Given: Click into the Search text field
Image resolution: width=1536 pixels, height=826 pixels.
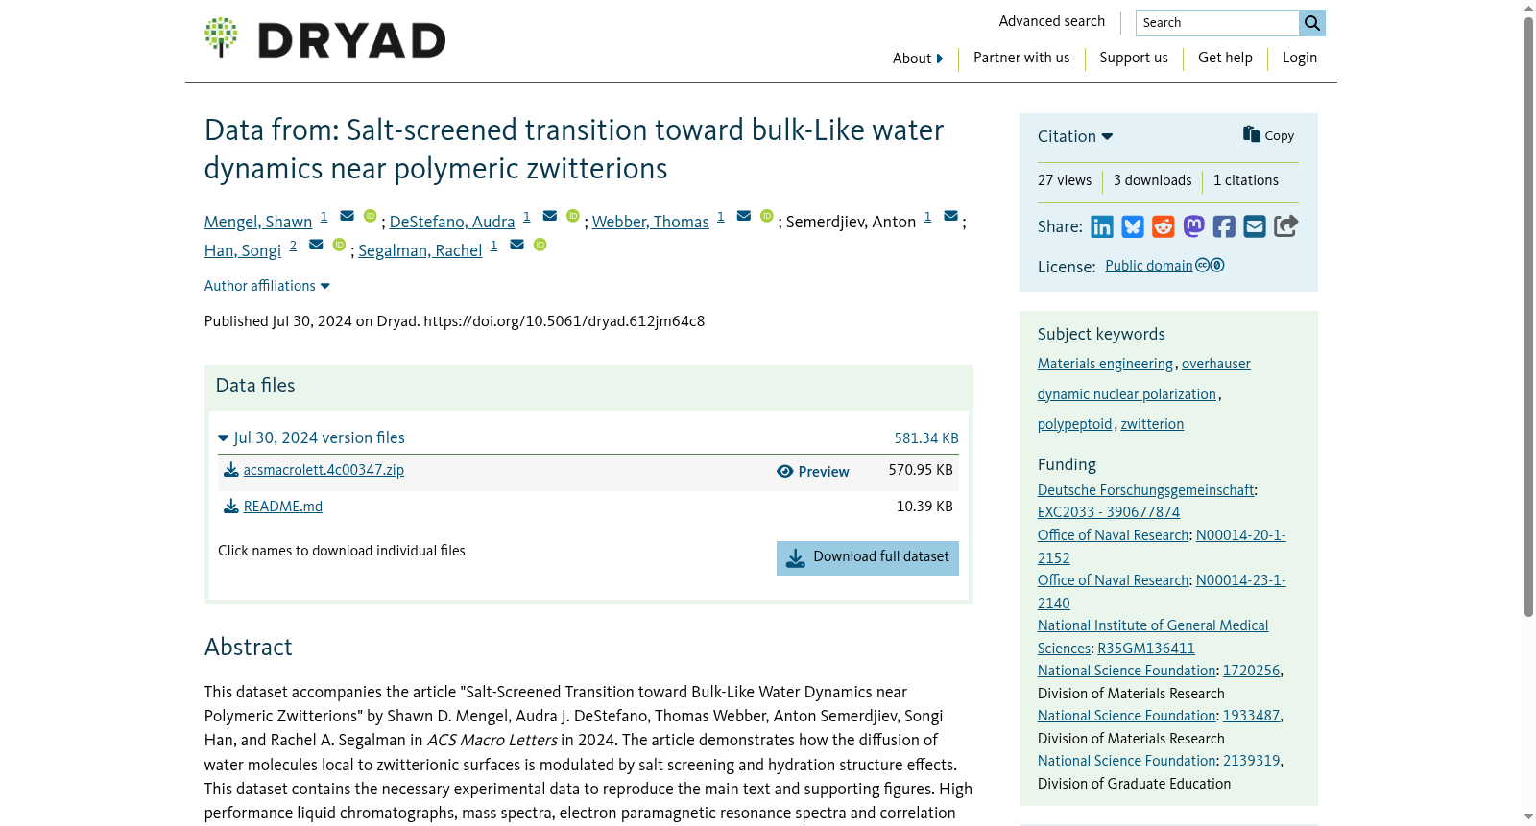Looking at the screenshot, I should pos(1217,23).
